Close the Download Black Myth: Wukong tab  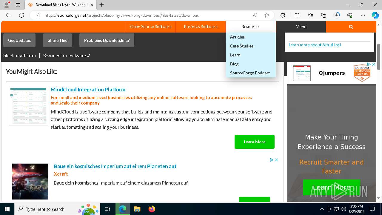coord(92,5)
